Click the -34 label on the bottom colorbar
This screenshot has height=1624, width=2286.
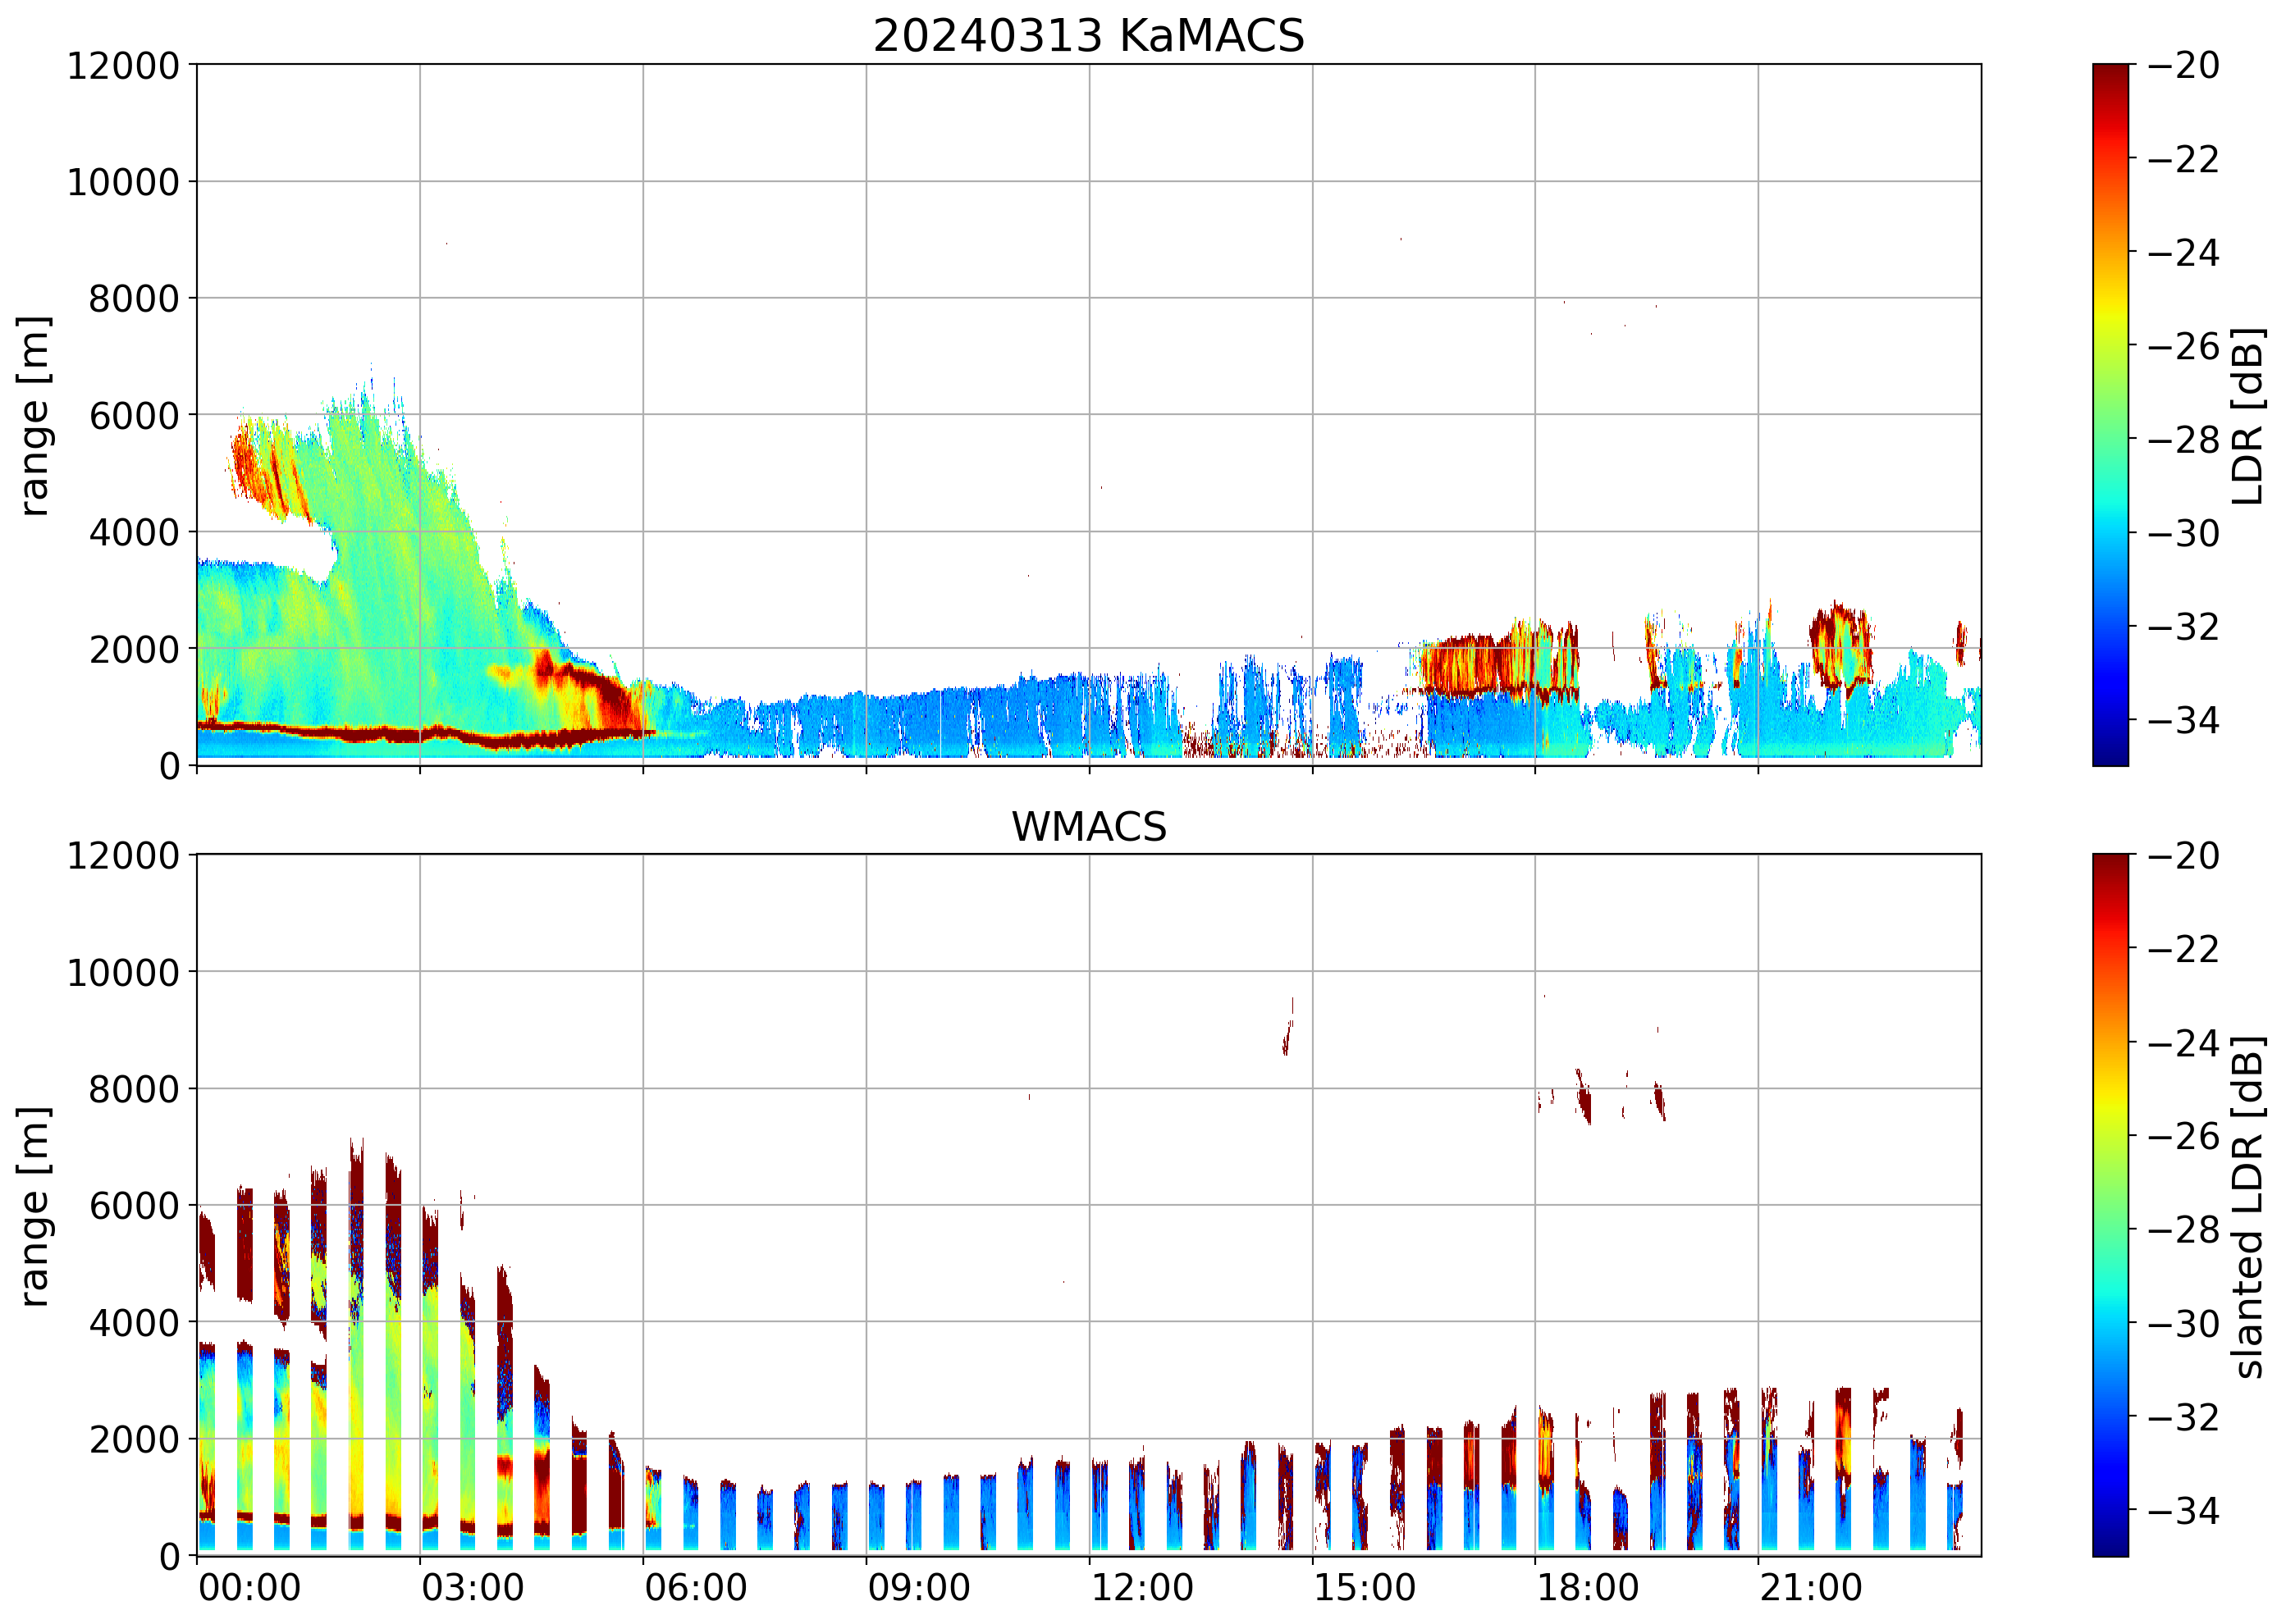[2183, 1510]
